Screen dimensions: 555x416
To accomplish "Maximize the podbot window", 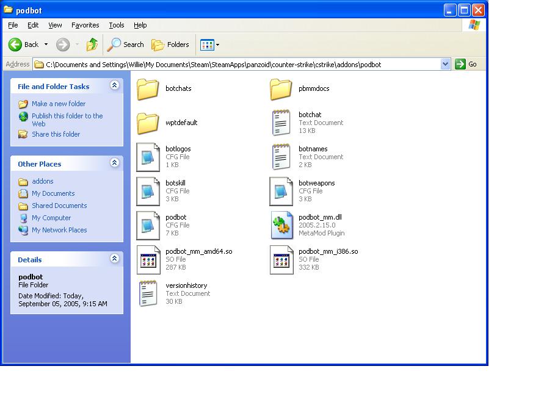I will point(464,10).
